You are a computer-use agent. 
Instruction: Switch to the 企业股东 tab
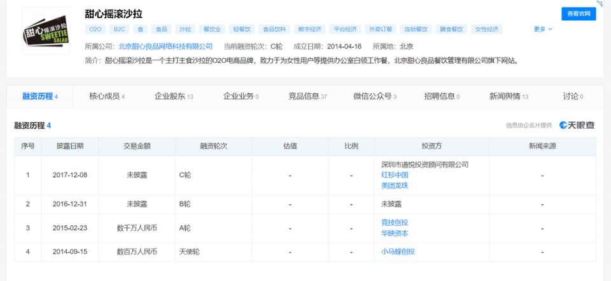pyautogui.click(x=173, y=96)
